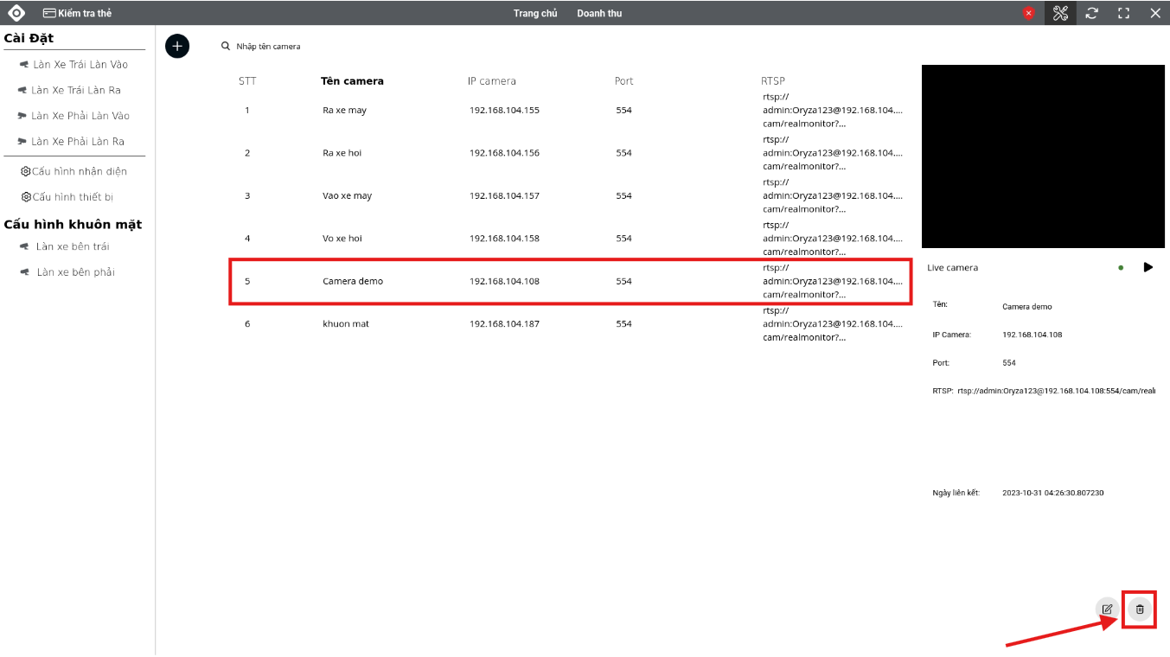Select the khuon mat camera row

pos(571,323)
